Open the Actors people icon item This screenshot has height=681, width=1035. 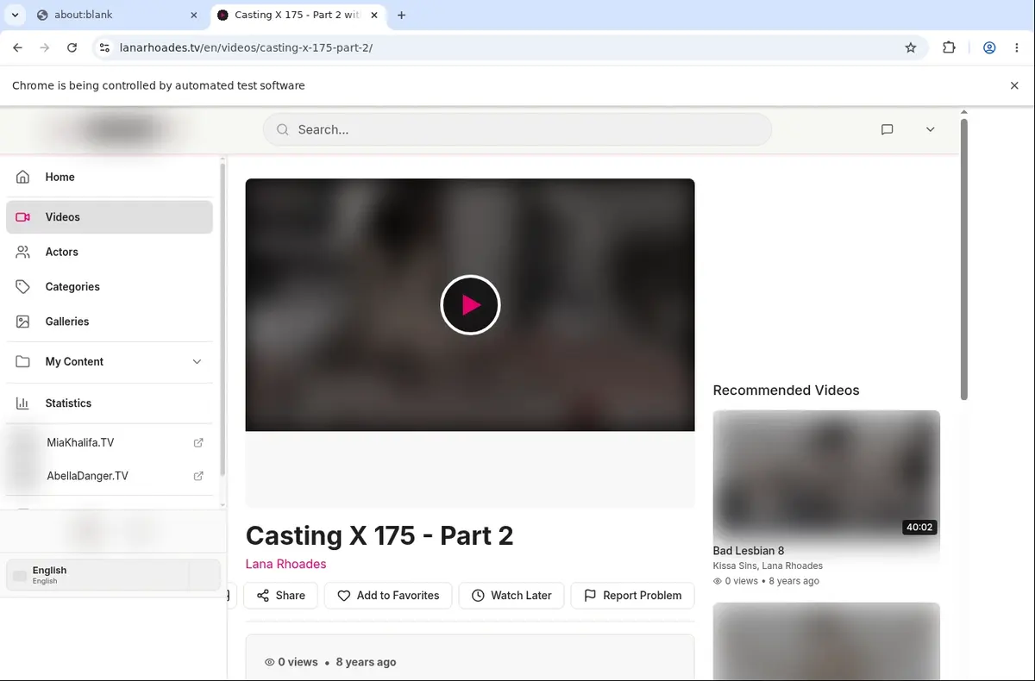(x=23, y=252)
